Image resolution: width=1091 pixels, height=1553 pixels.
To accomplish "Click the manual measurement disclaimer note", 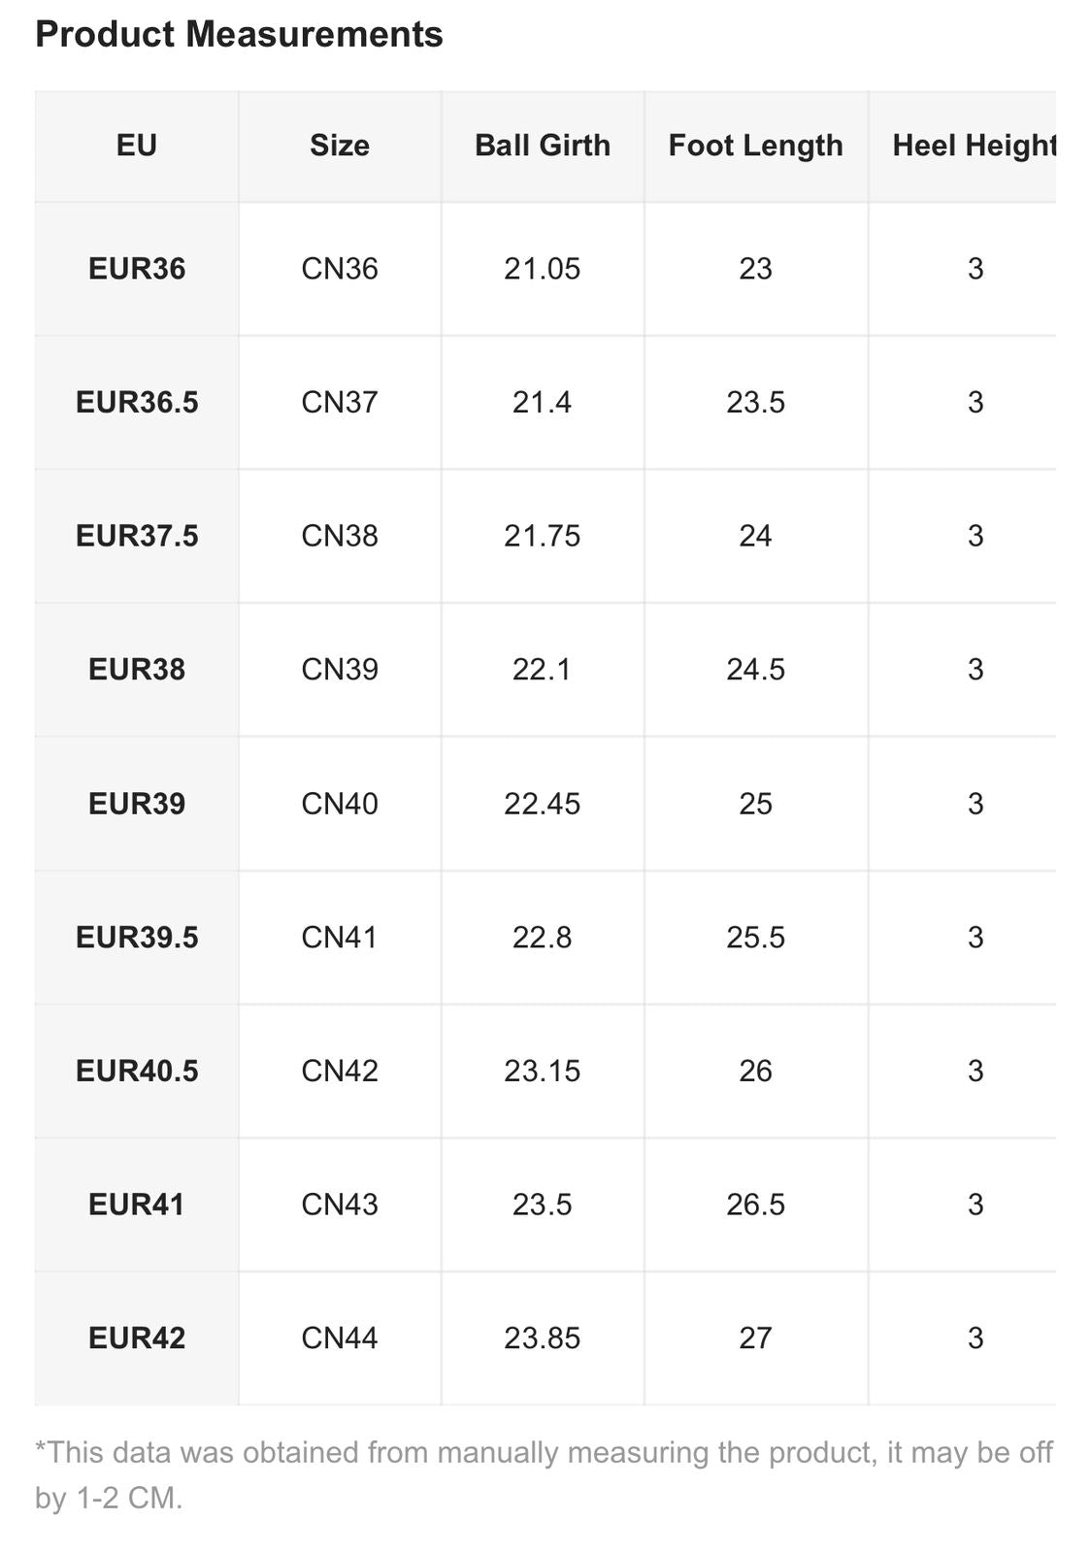I will tap(544, 1474).
